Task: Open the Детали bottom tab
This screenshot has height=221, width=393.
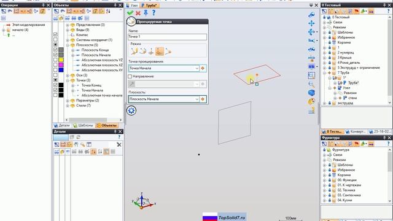Action: (62, 125)
